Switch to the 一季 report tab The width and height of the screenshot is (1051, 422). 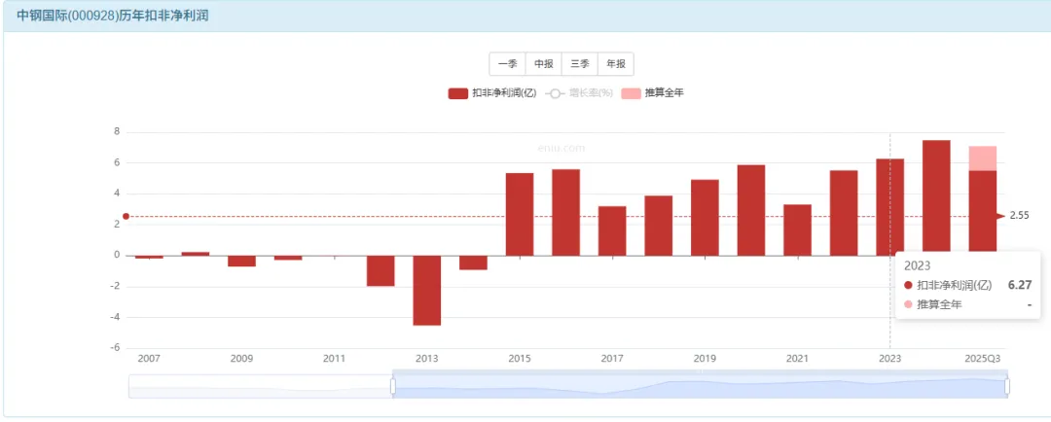[x=507, y=64]
